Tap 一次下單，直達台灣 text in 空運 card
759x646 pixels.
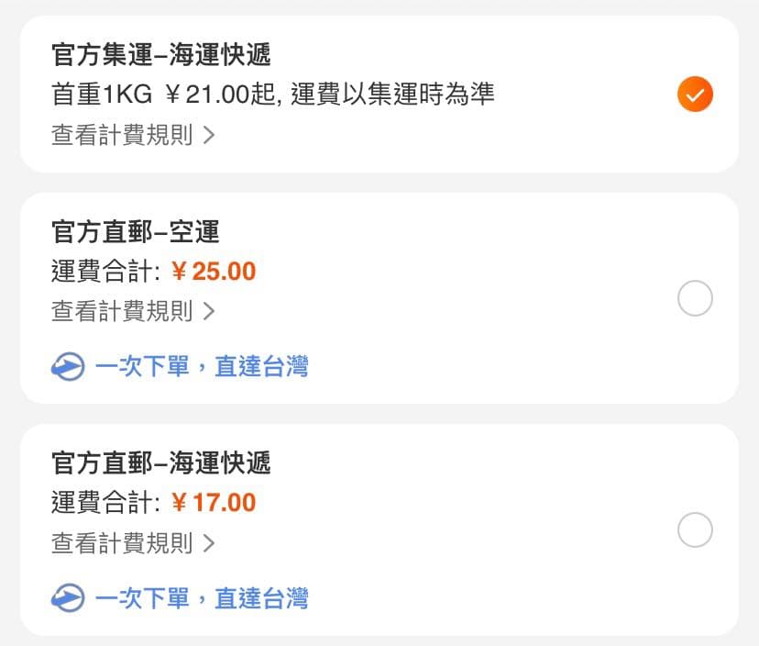tap(202, 366)
